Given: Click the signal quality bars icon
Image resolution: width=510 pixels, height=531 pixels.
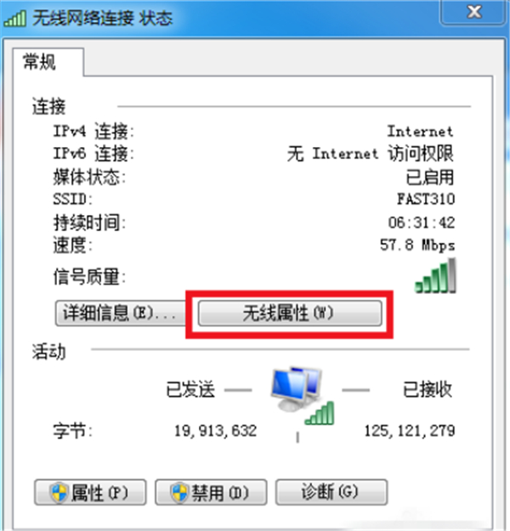Looking at the screenshot, I should [x=435, y=275].
